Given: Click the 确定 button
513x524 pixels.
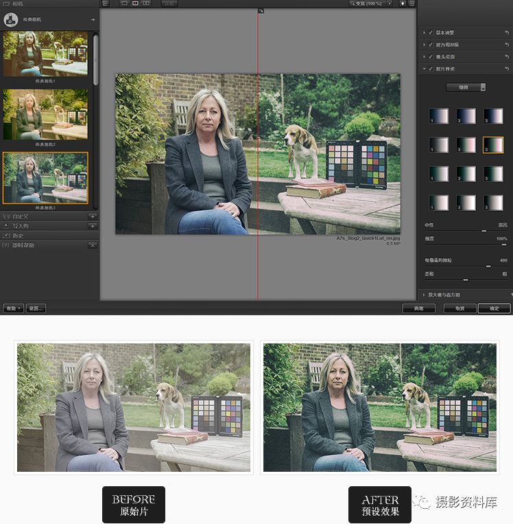Looking at the screenshot, I should (494, 308).
